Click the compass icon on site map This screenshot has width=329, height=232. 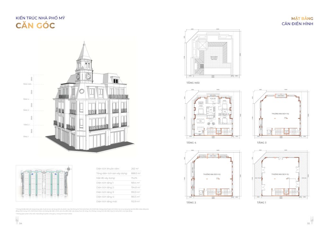pyautogui.click(x=68, y=169)
